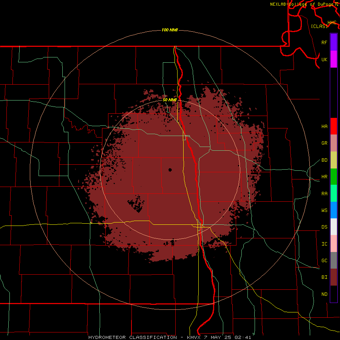Click the ND black legend swatch
The image size is (340, 340).
pyautogui.click(x=334, y=294)
